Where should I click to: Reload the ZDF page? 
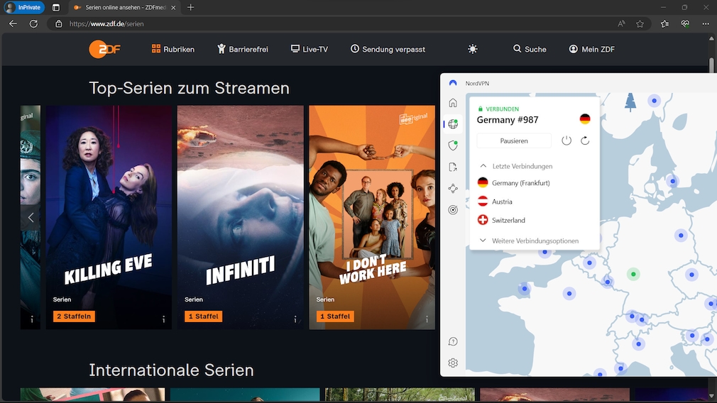(33, 23)
